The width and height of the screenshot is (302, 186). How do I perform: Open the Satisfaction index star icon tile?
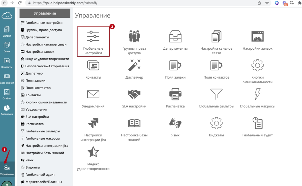[93, 152]
